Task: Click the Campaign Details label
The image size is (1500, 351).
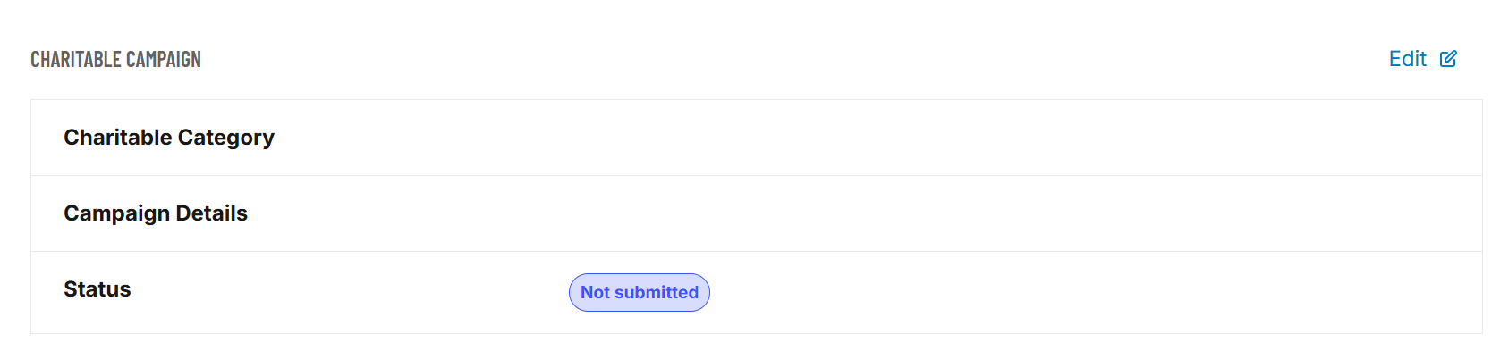Action: (156, 213)
